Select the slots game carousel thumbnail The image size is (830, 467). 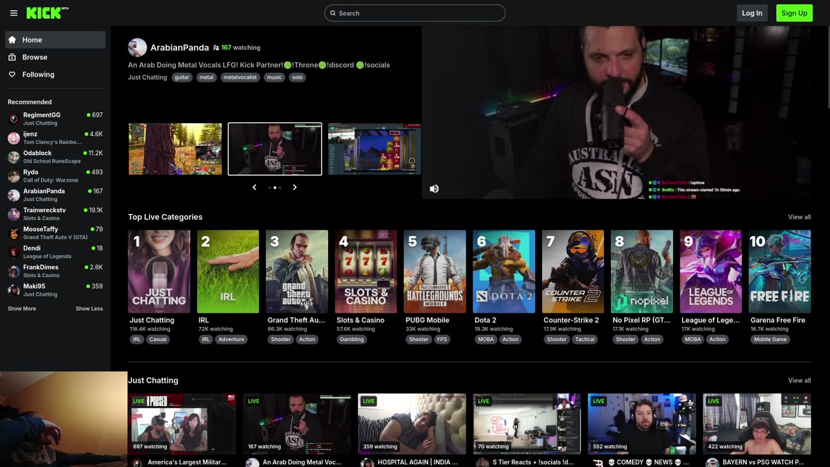(x=375, y=149)
